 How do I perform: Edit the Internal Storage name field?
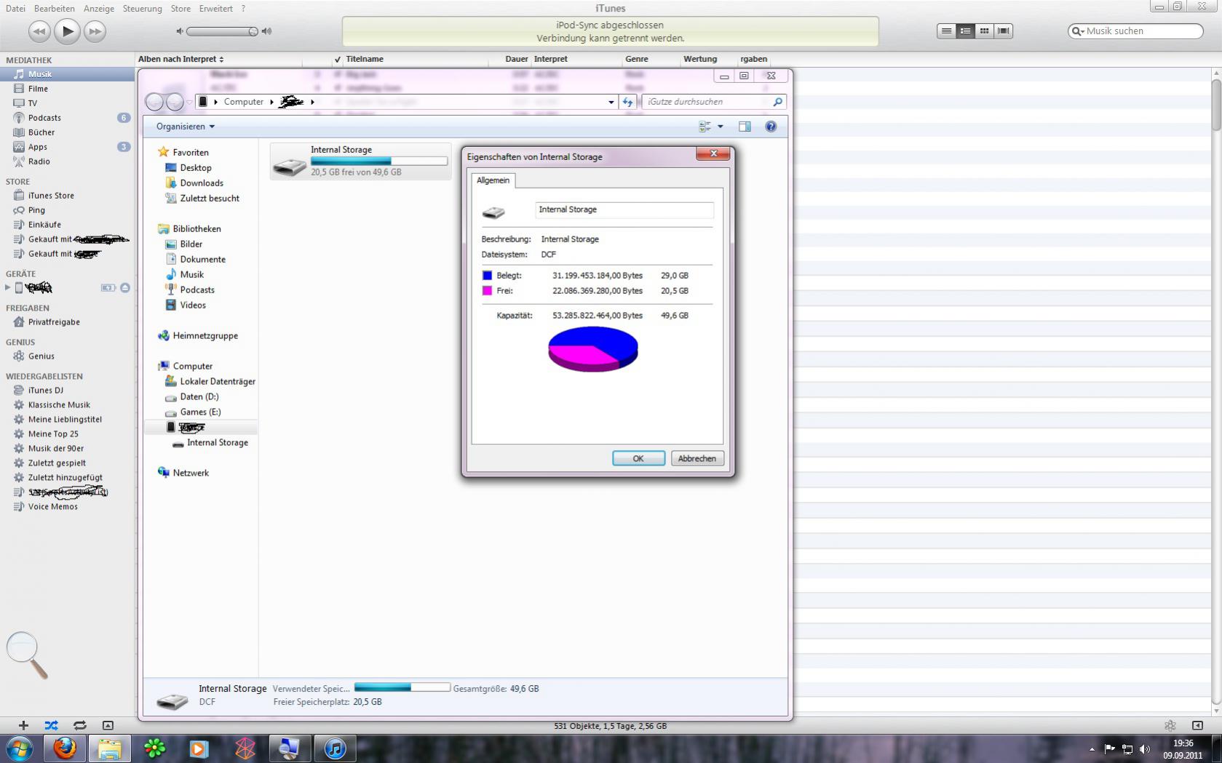click(x=624, y=209)
